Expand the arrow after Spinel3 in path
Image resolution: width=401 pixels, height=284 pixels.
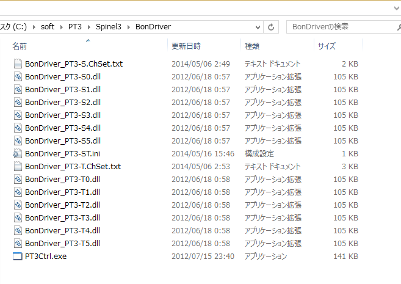coord(129,27)
